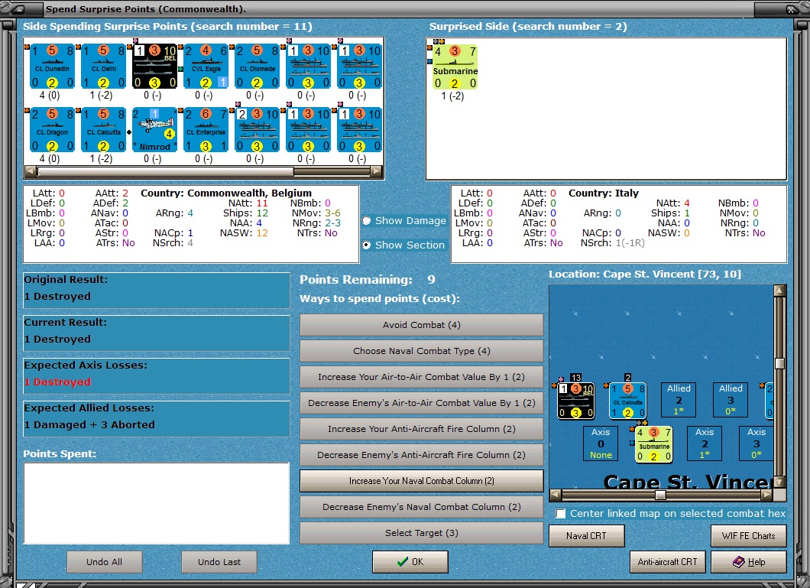Click the Undo All button
This screenshot has width=810, height=588.
tap(105, 562)
